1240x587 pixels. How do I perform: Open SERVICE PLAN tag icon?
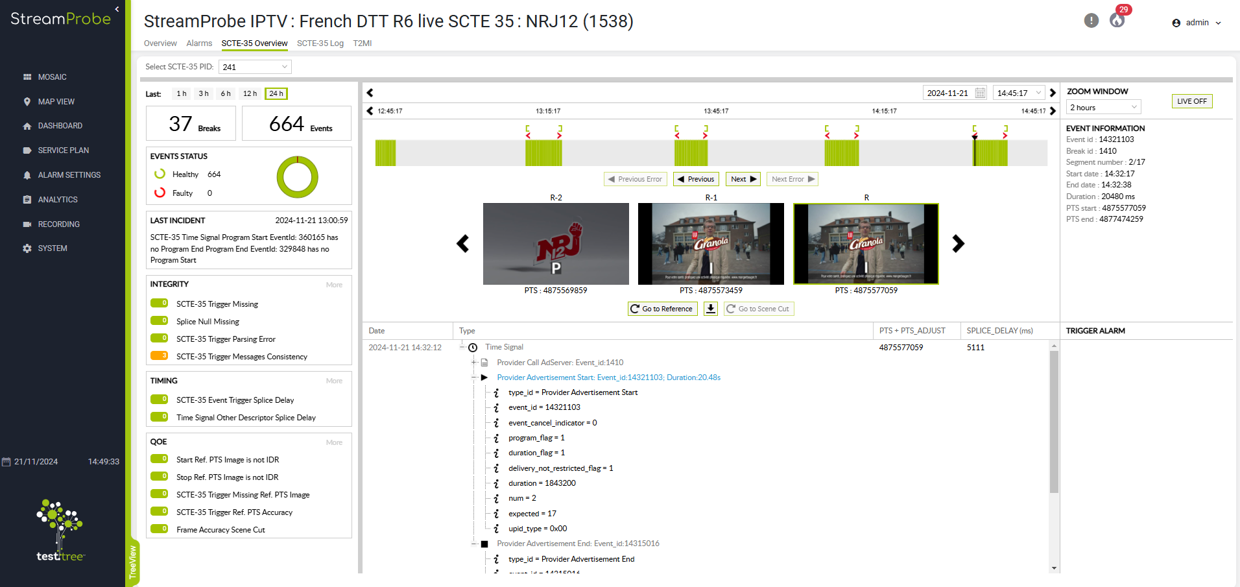[x=27, y=150]
